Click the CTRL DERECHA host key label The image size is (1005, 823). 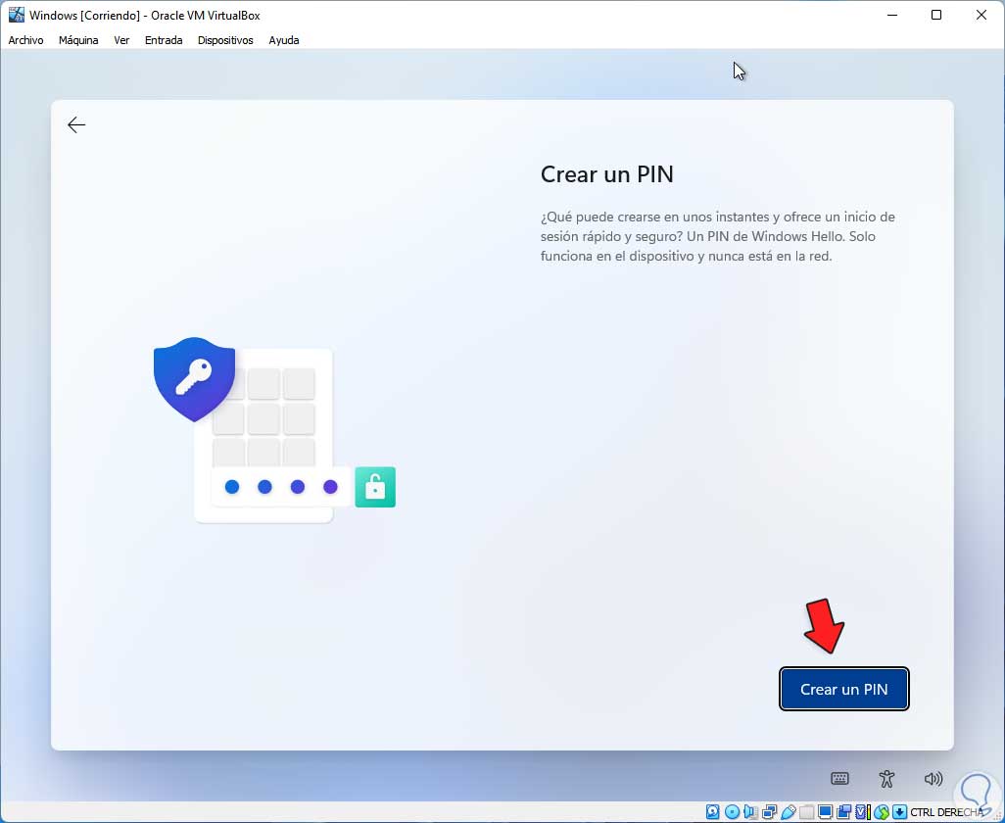click(946, 812)
